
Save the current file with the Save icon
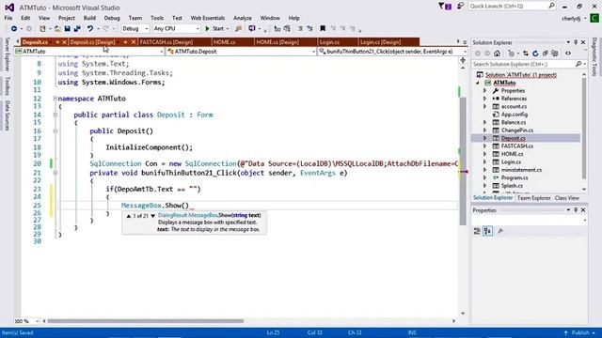point(67,29)
